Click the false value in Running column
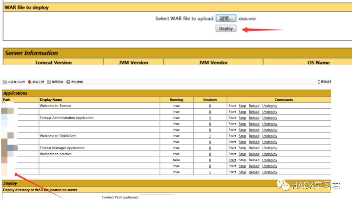 point(176,160)
